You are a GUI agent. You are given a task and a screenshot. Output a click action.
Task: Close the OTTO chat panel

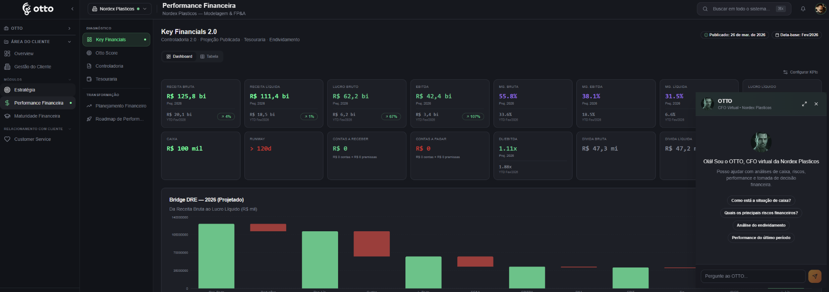pos(816,104)
